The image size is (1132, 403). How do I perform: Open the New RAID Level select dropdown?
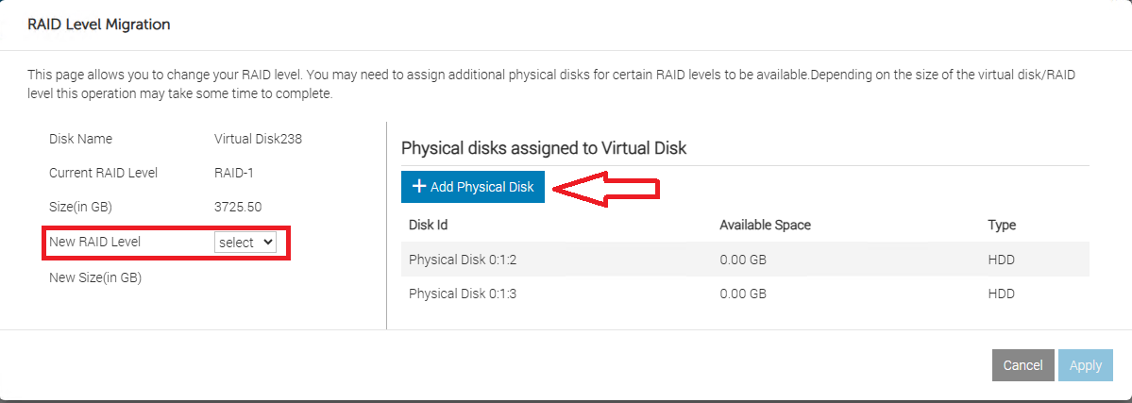click(245, 243)
